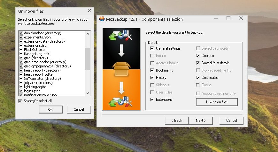The image size is (278, 152).
Task: Toggle the Extensions checkbox
Action: (x=152, y=100)
